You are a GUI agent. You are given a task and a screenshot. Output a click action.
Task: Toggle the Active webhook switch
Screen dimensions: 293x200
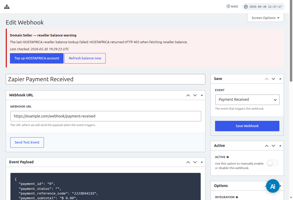tap(273, 163)
